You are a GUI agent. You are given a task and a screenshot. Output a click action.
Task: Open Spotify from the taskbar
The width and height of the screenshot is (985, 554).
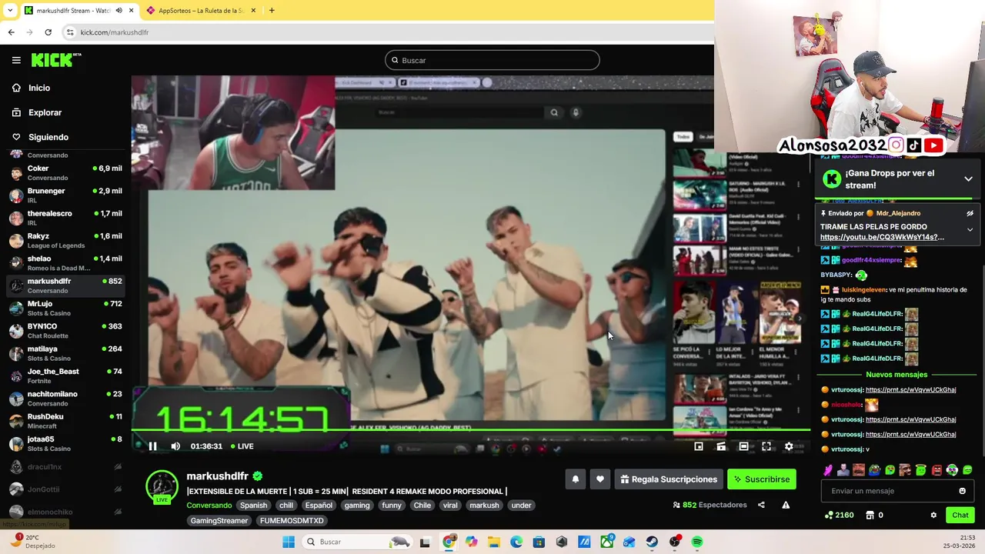point(697,542)
